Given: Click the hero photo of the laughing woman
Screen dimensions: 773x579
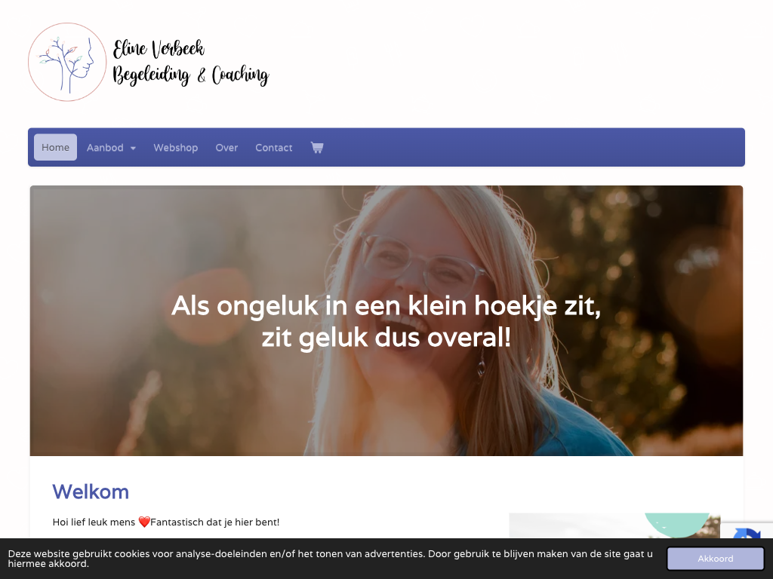Looking at the screenshot, I should (386, 320).
